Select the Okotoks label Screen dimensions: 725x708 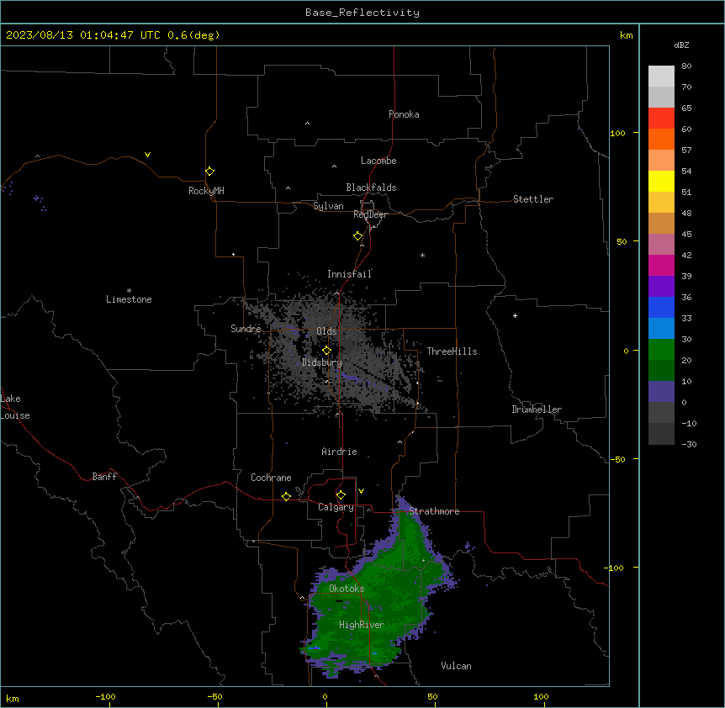[x=347, y=589]
